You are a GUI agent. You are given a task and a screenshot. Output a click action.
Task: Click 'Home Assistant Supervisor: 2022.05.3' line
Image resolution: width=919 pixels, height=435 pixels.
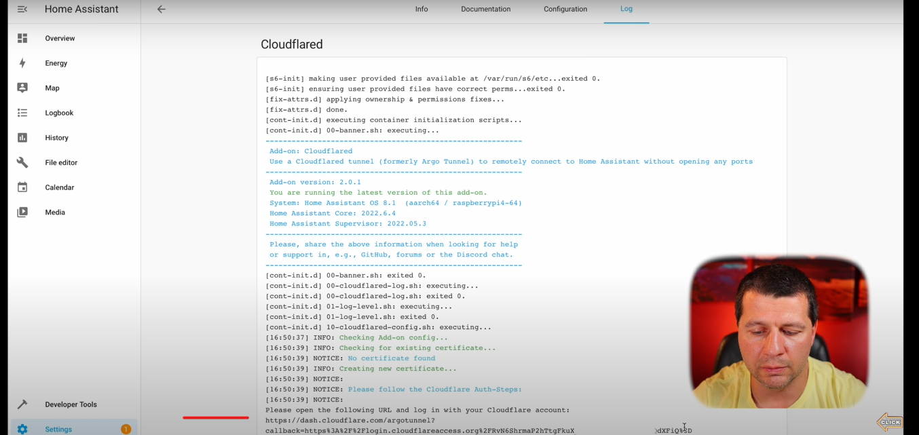[x=348, y=224]
